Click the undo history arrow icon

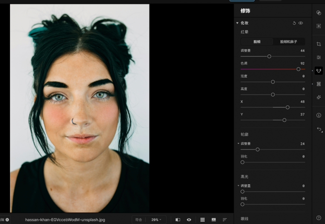coord(319,129)
